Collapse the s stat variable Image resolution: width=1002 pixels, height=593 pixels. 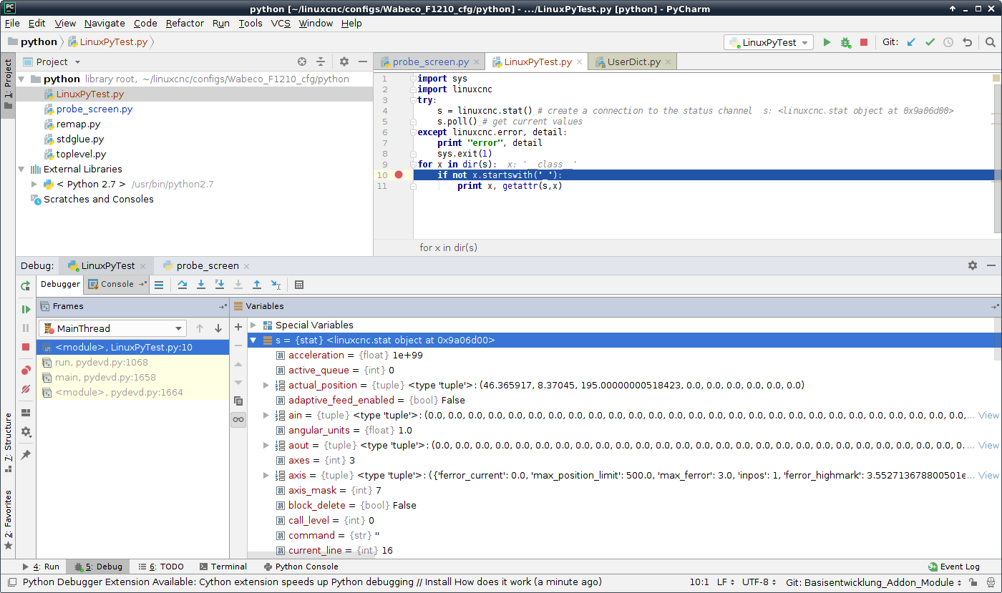[253, 340]
